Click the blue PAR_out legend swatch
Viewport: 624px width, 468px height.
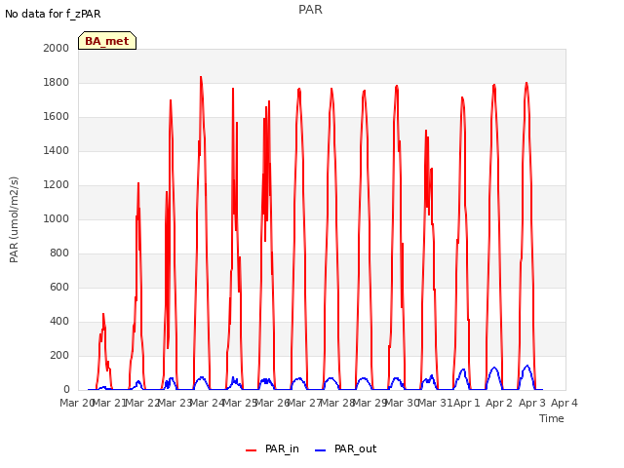click(321, 450)
